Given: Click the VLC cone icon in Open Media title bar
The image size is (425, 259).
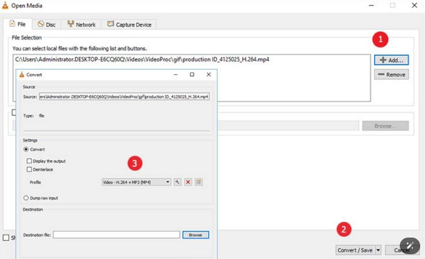Looking at the screenshot, I should point(5,5).
